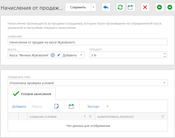Go to next record with green right arrow
Viewport: 175px width, 138px height.
(170, 7)
